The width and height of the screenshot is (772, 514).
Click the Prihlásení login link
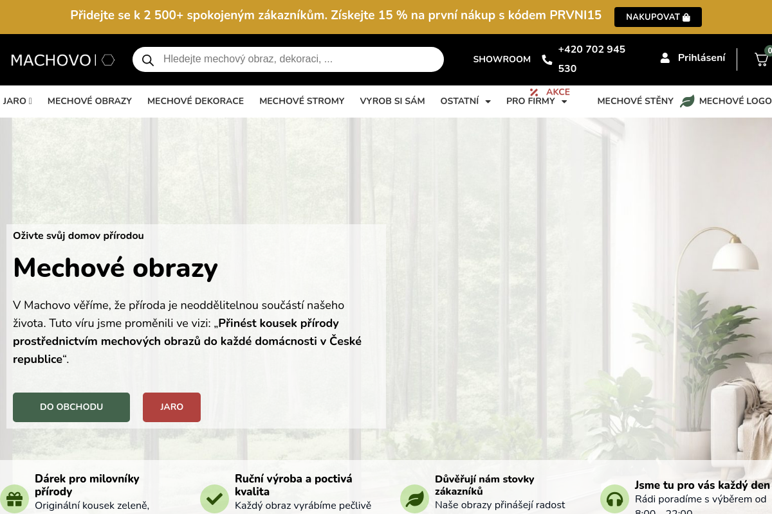tap(701, 58)
